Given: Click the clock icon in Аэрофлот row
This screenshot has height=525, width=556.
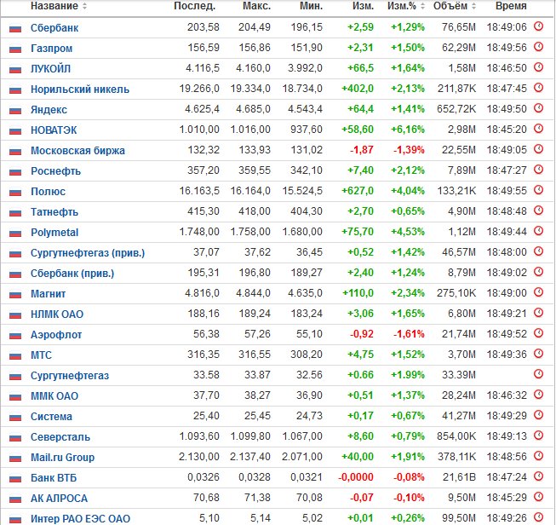Looking at the screenshot, I should click(x=538, y=333).
